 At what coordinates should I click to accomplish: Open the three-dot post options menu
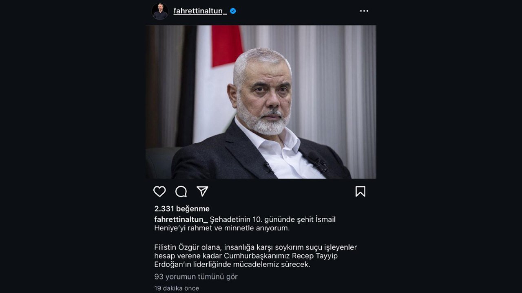coord(363,11)
